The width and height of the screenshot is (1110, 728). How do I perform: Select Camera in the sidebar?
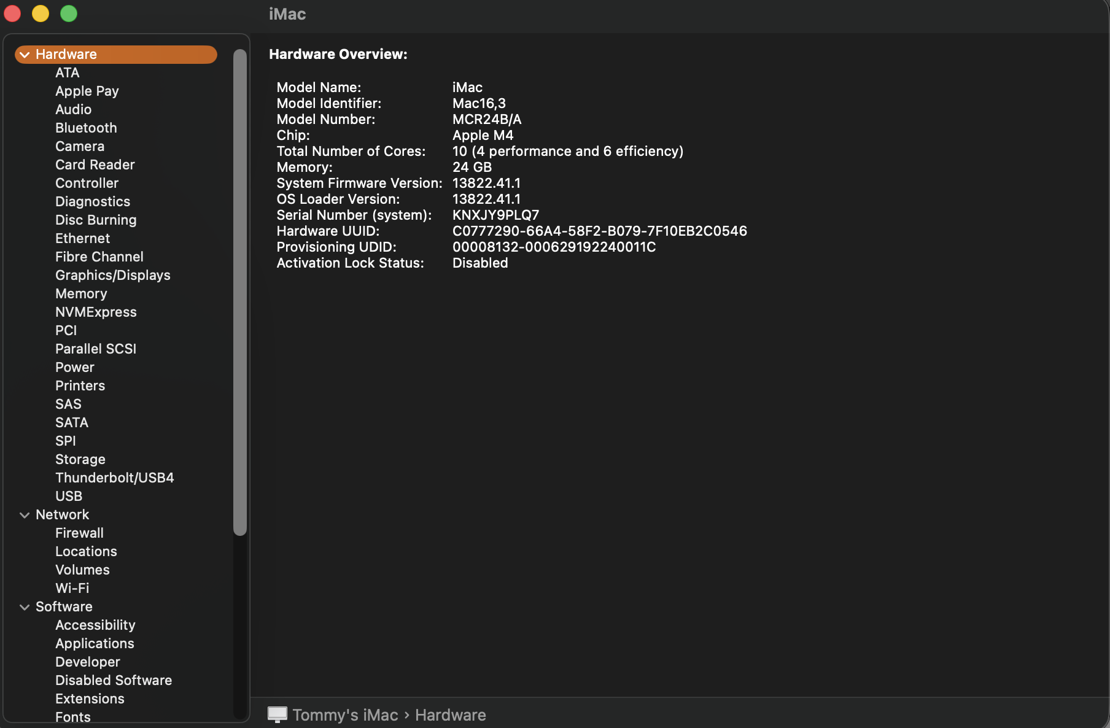point(79,146)
